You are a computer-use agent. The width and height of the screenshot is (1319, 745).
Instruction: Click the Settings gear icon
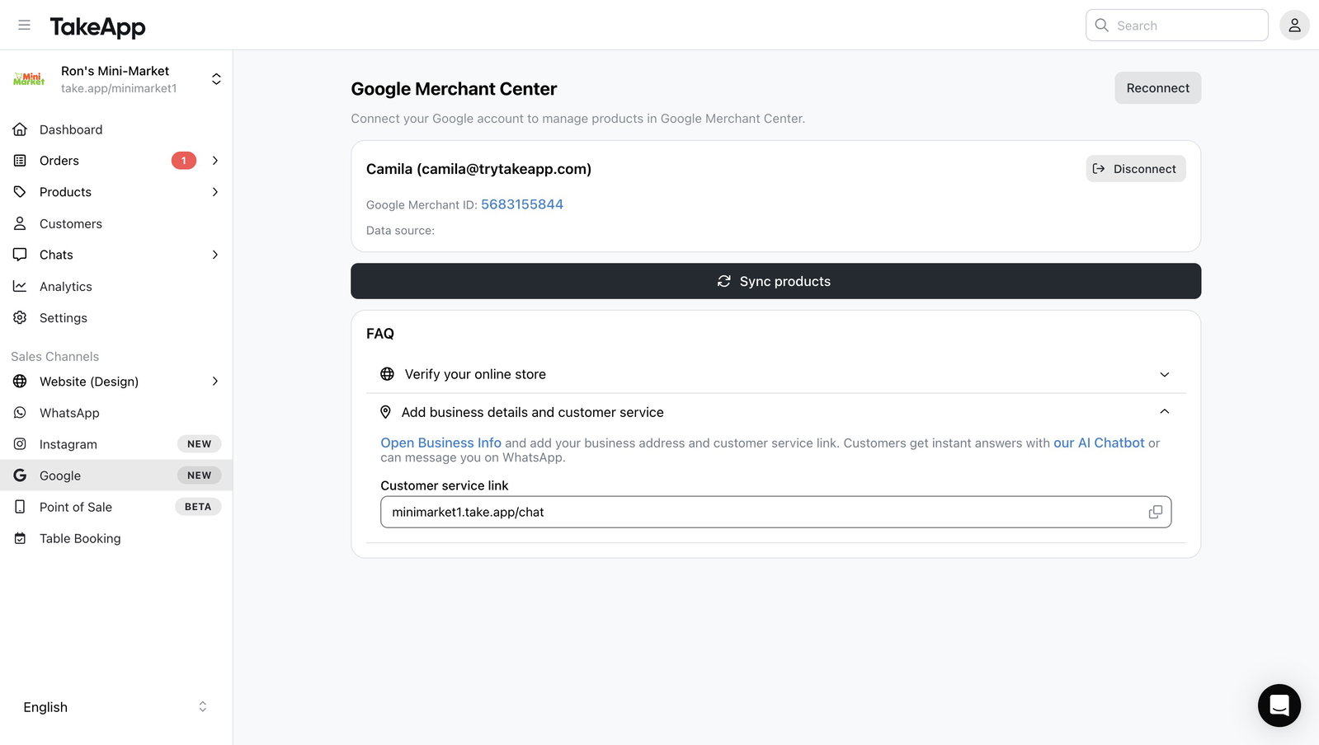click(x=20, y=317)
